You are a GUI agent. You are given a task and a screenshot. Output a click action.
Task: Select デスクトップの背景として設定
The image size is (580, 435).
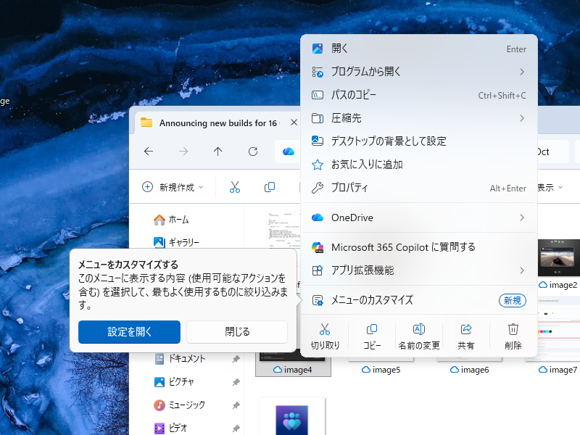[x=419, y=141]
